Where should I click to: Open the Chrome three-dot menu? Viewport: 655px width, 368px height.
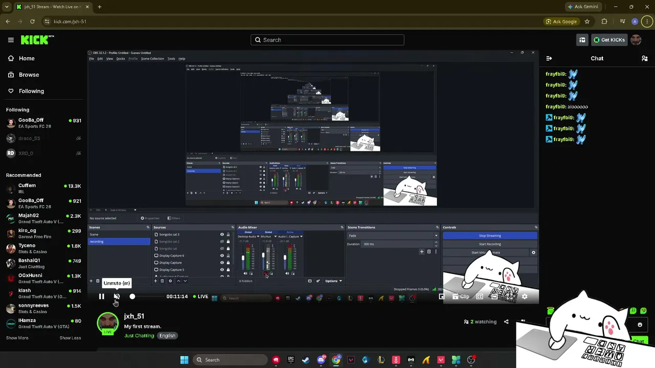(647, 21)
